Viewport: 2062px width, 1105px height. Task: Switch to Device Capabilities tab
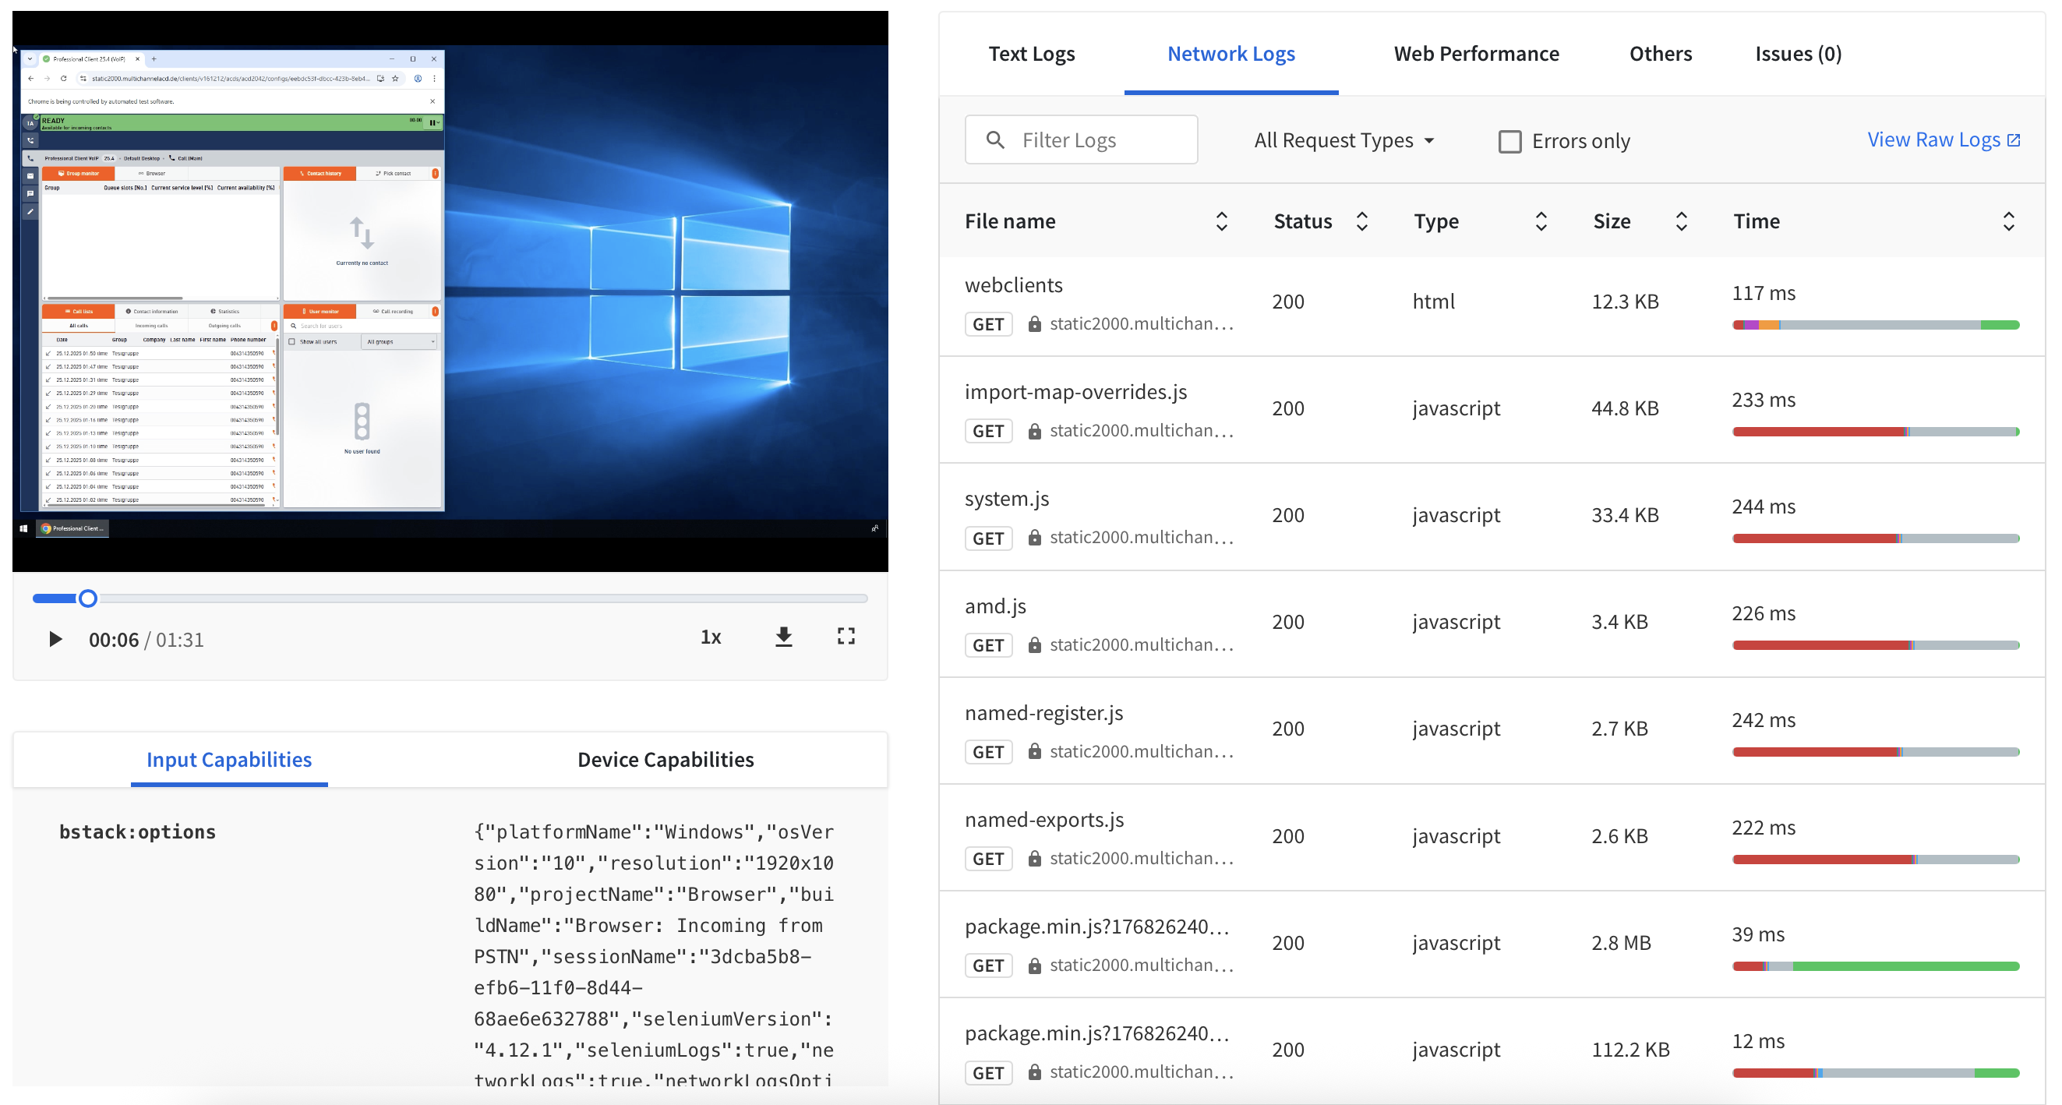[x=666, y=759]
